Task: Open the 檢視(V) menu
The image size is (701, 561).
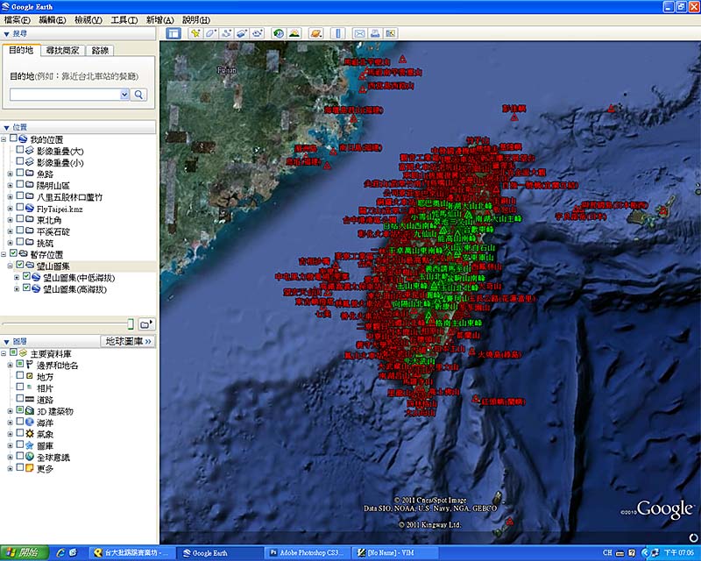Action: (89, 20)
